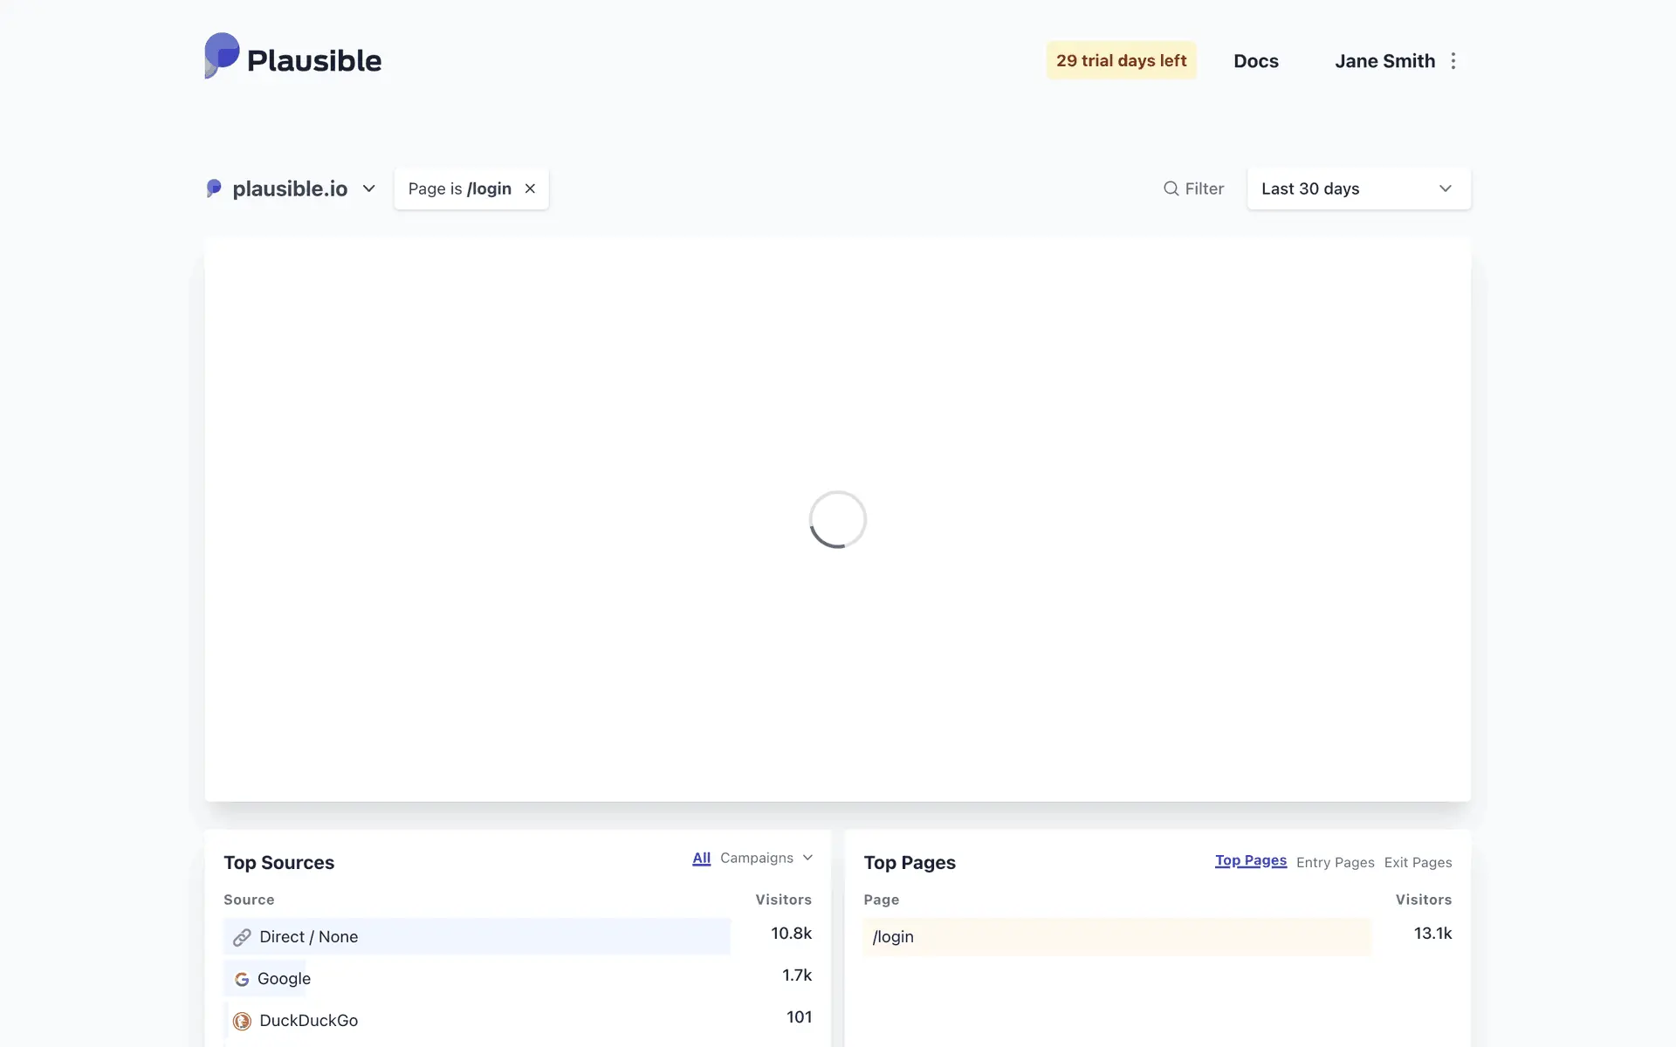This screenshot has width=1676, height=1047.
Task: Click the plausible.io site favicon
Action: [x=214, y=188]
